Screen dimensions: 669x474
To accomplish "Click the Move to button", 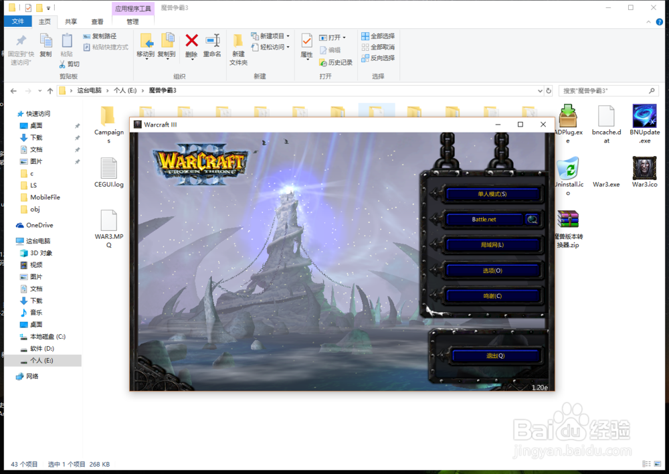I will [145, 46].
